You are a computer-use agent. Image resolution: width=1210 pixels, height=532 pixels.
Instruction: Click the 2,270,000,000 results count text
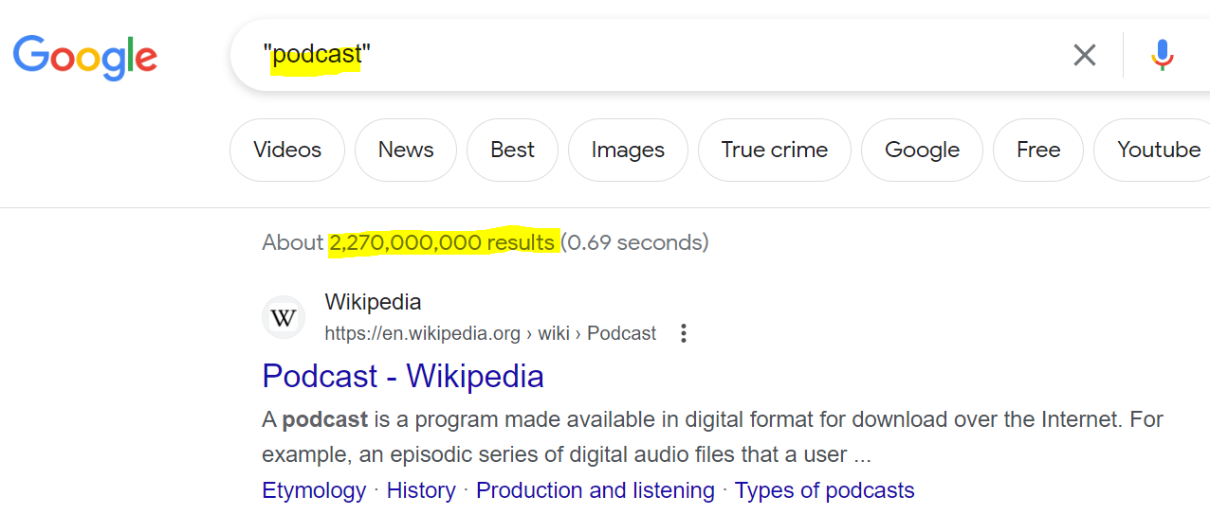click(x=442, y=242)
